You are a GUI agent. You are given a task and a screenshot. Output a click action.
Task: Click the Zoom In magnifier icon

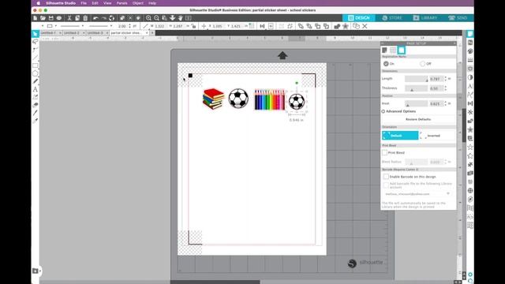(x=148, y=18)
